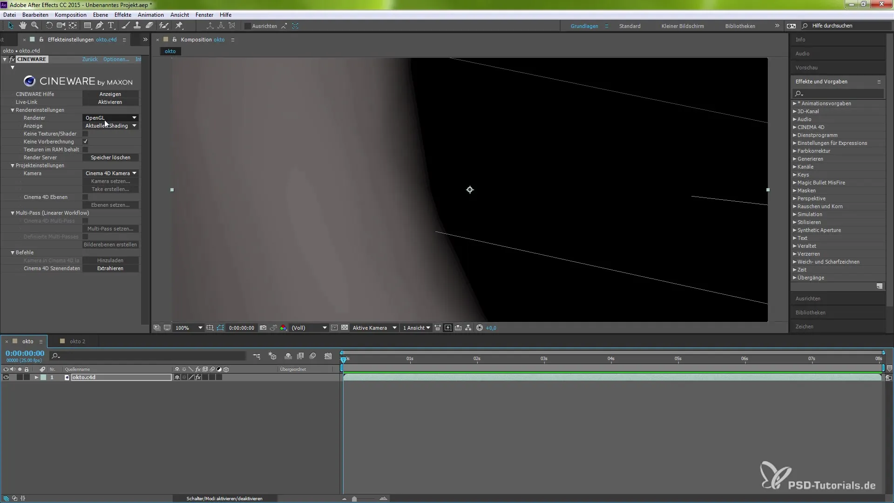This screenshot has width=894, height=503.
Task: Toggle CINEWARE fx effect enable switch
Action: click(x=12, y=59)
